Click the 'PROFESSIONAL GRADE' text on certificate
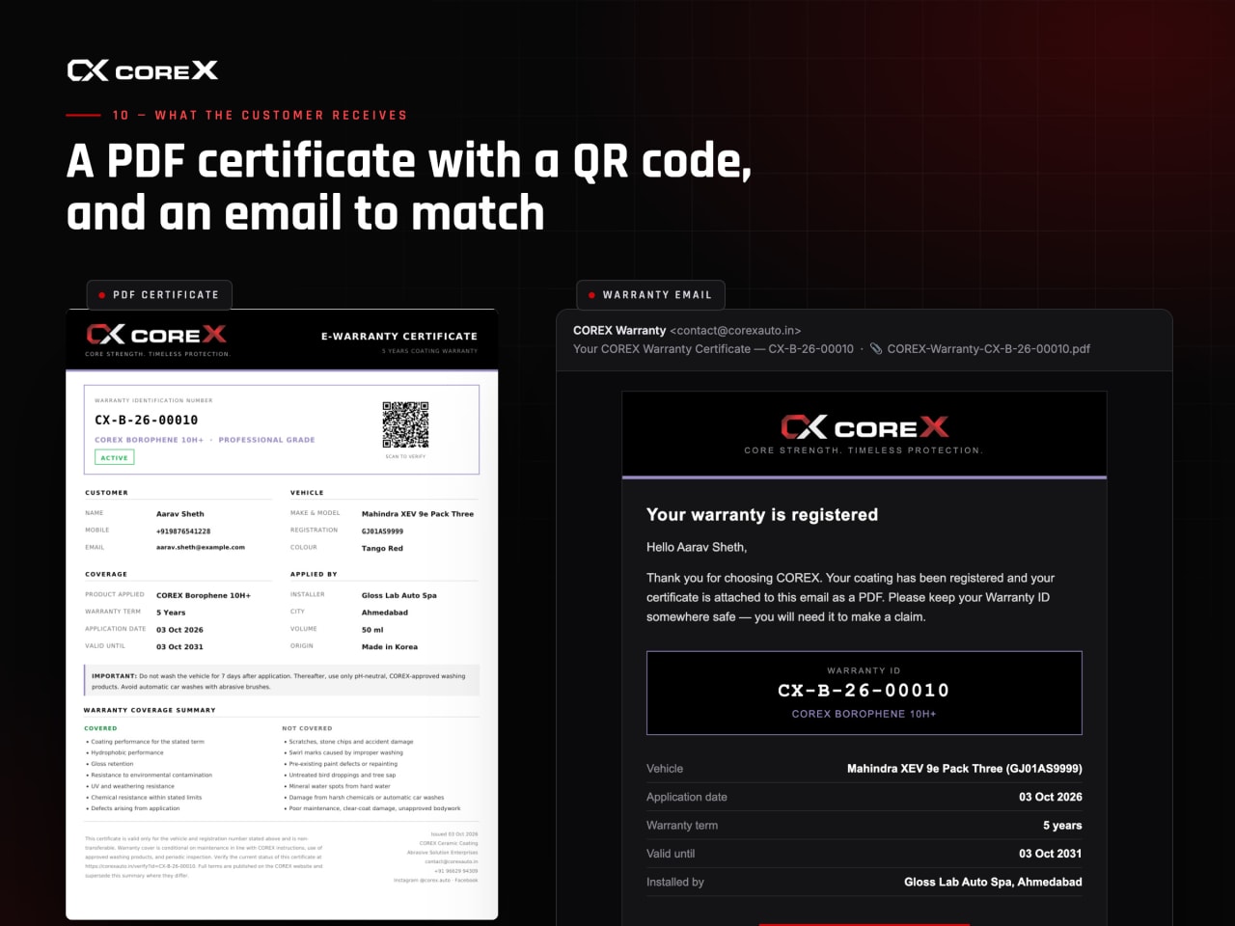 [267, 440]
